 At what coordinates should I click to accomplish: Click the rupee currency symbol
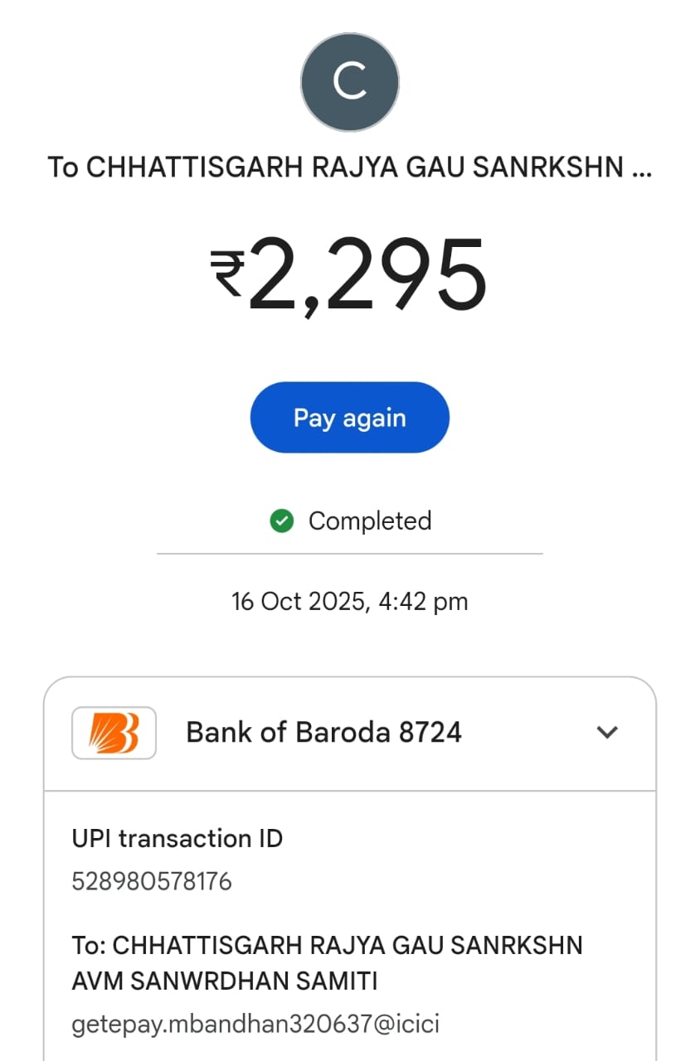point(226,274)
